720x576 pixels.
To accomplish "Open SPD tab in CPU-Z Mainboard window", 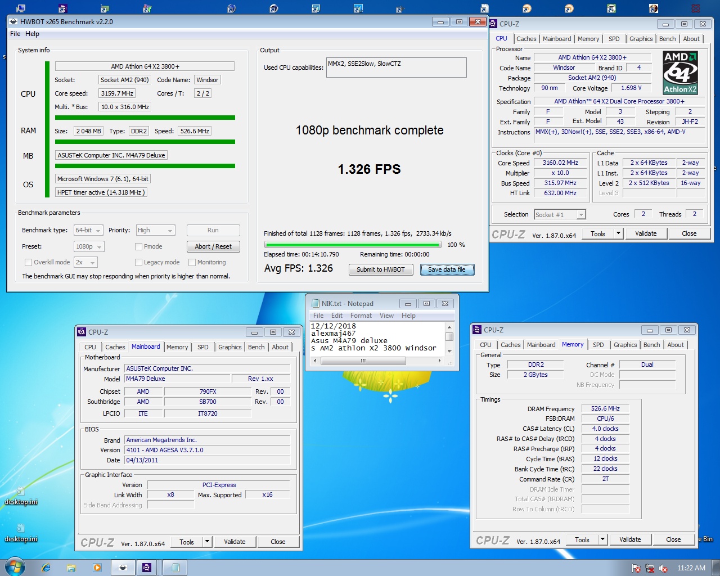I will point(203,347).
